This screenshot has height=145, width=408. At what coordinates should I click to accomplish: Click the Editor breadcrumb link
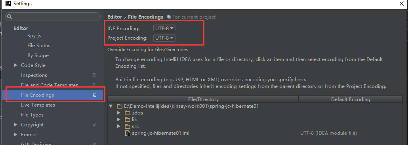(x=115, y=17)
